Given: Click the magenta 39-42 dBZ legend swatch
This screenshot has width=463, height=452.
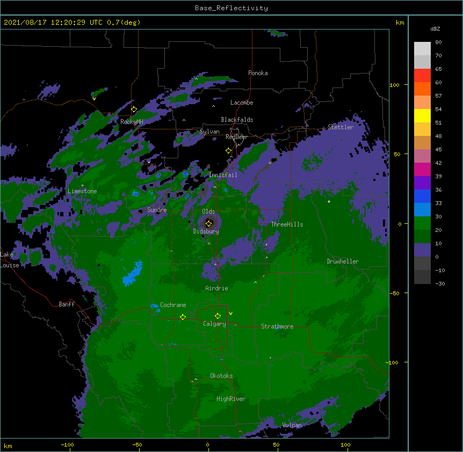Looking at the screenshot, I should coord(422,169).
